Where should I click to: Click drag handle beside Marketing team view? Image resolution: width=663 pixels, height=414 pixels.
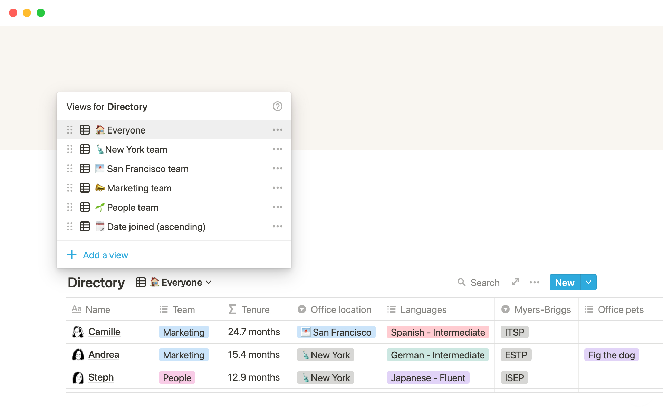pos(70,188)
